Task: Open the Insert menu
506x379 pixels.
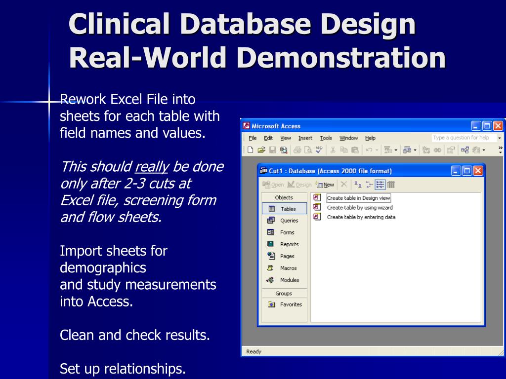Action: tap(305, 138)
